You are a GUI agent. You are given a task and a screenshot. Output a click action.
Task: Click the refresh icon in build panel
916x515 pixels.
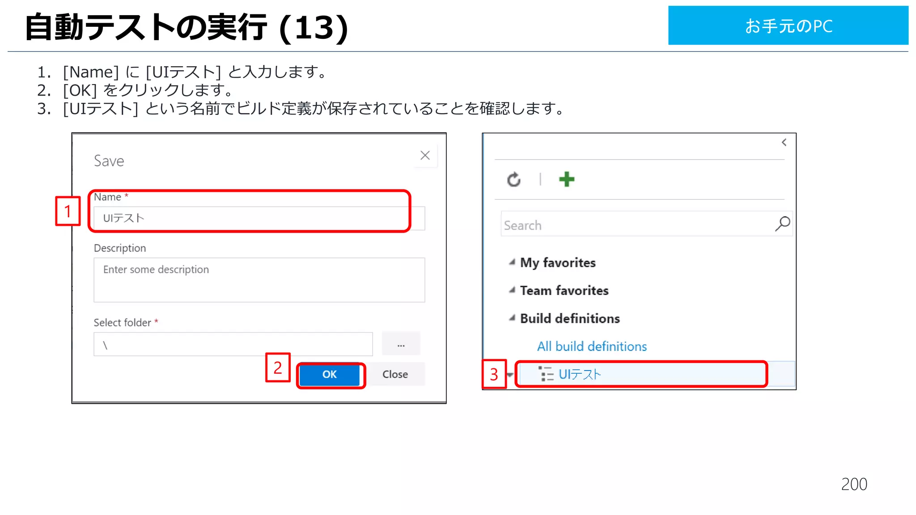pos(514,179)
